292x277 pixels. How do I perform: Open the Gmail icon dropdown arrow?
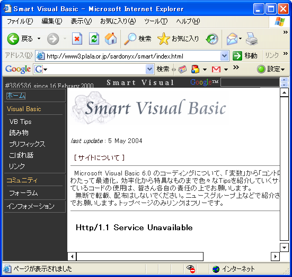[226, 70]
